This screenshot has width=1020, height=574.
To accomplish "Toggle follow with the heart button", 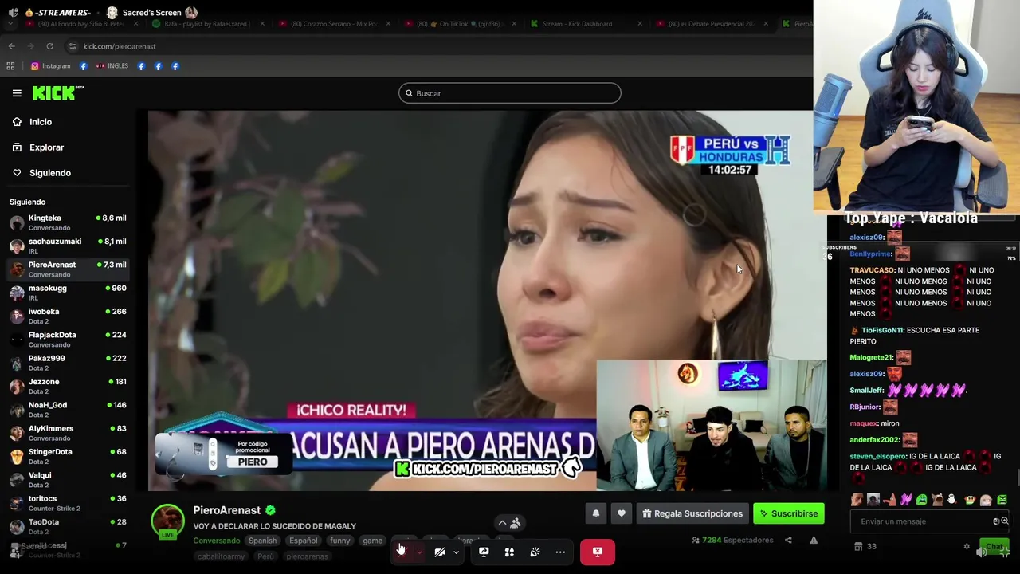I will 622,513.
